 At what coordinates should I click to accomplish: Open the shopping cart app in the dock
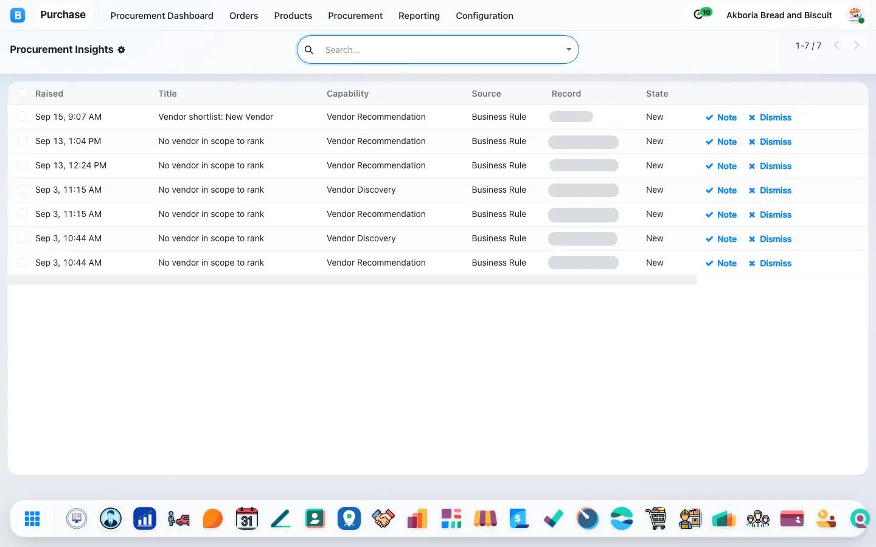(656, 518)
